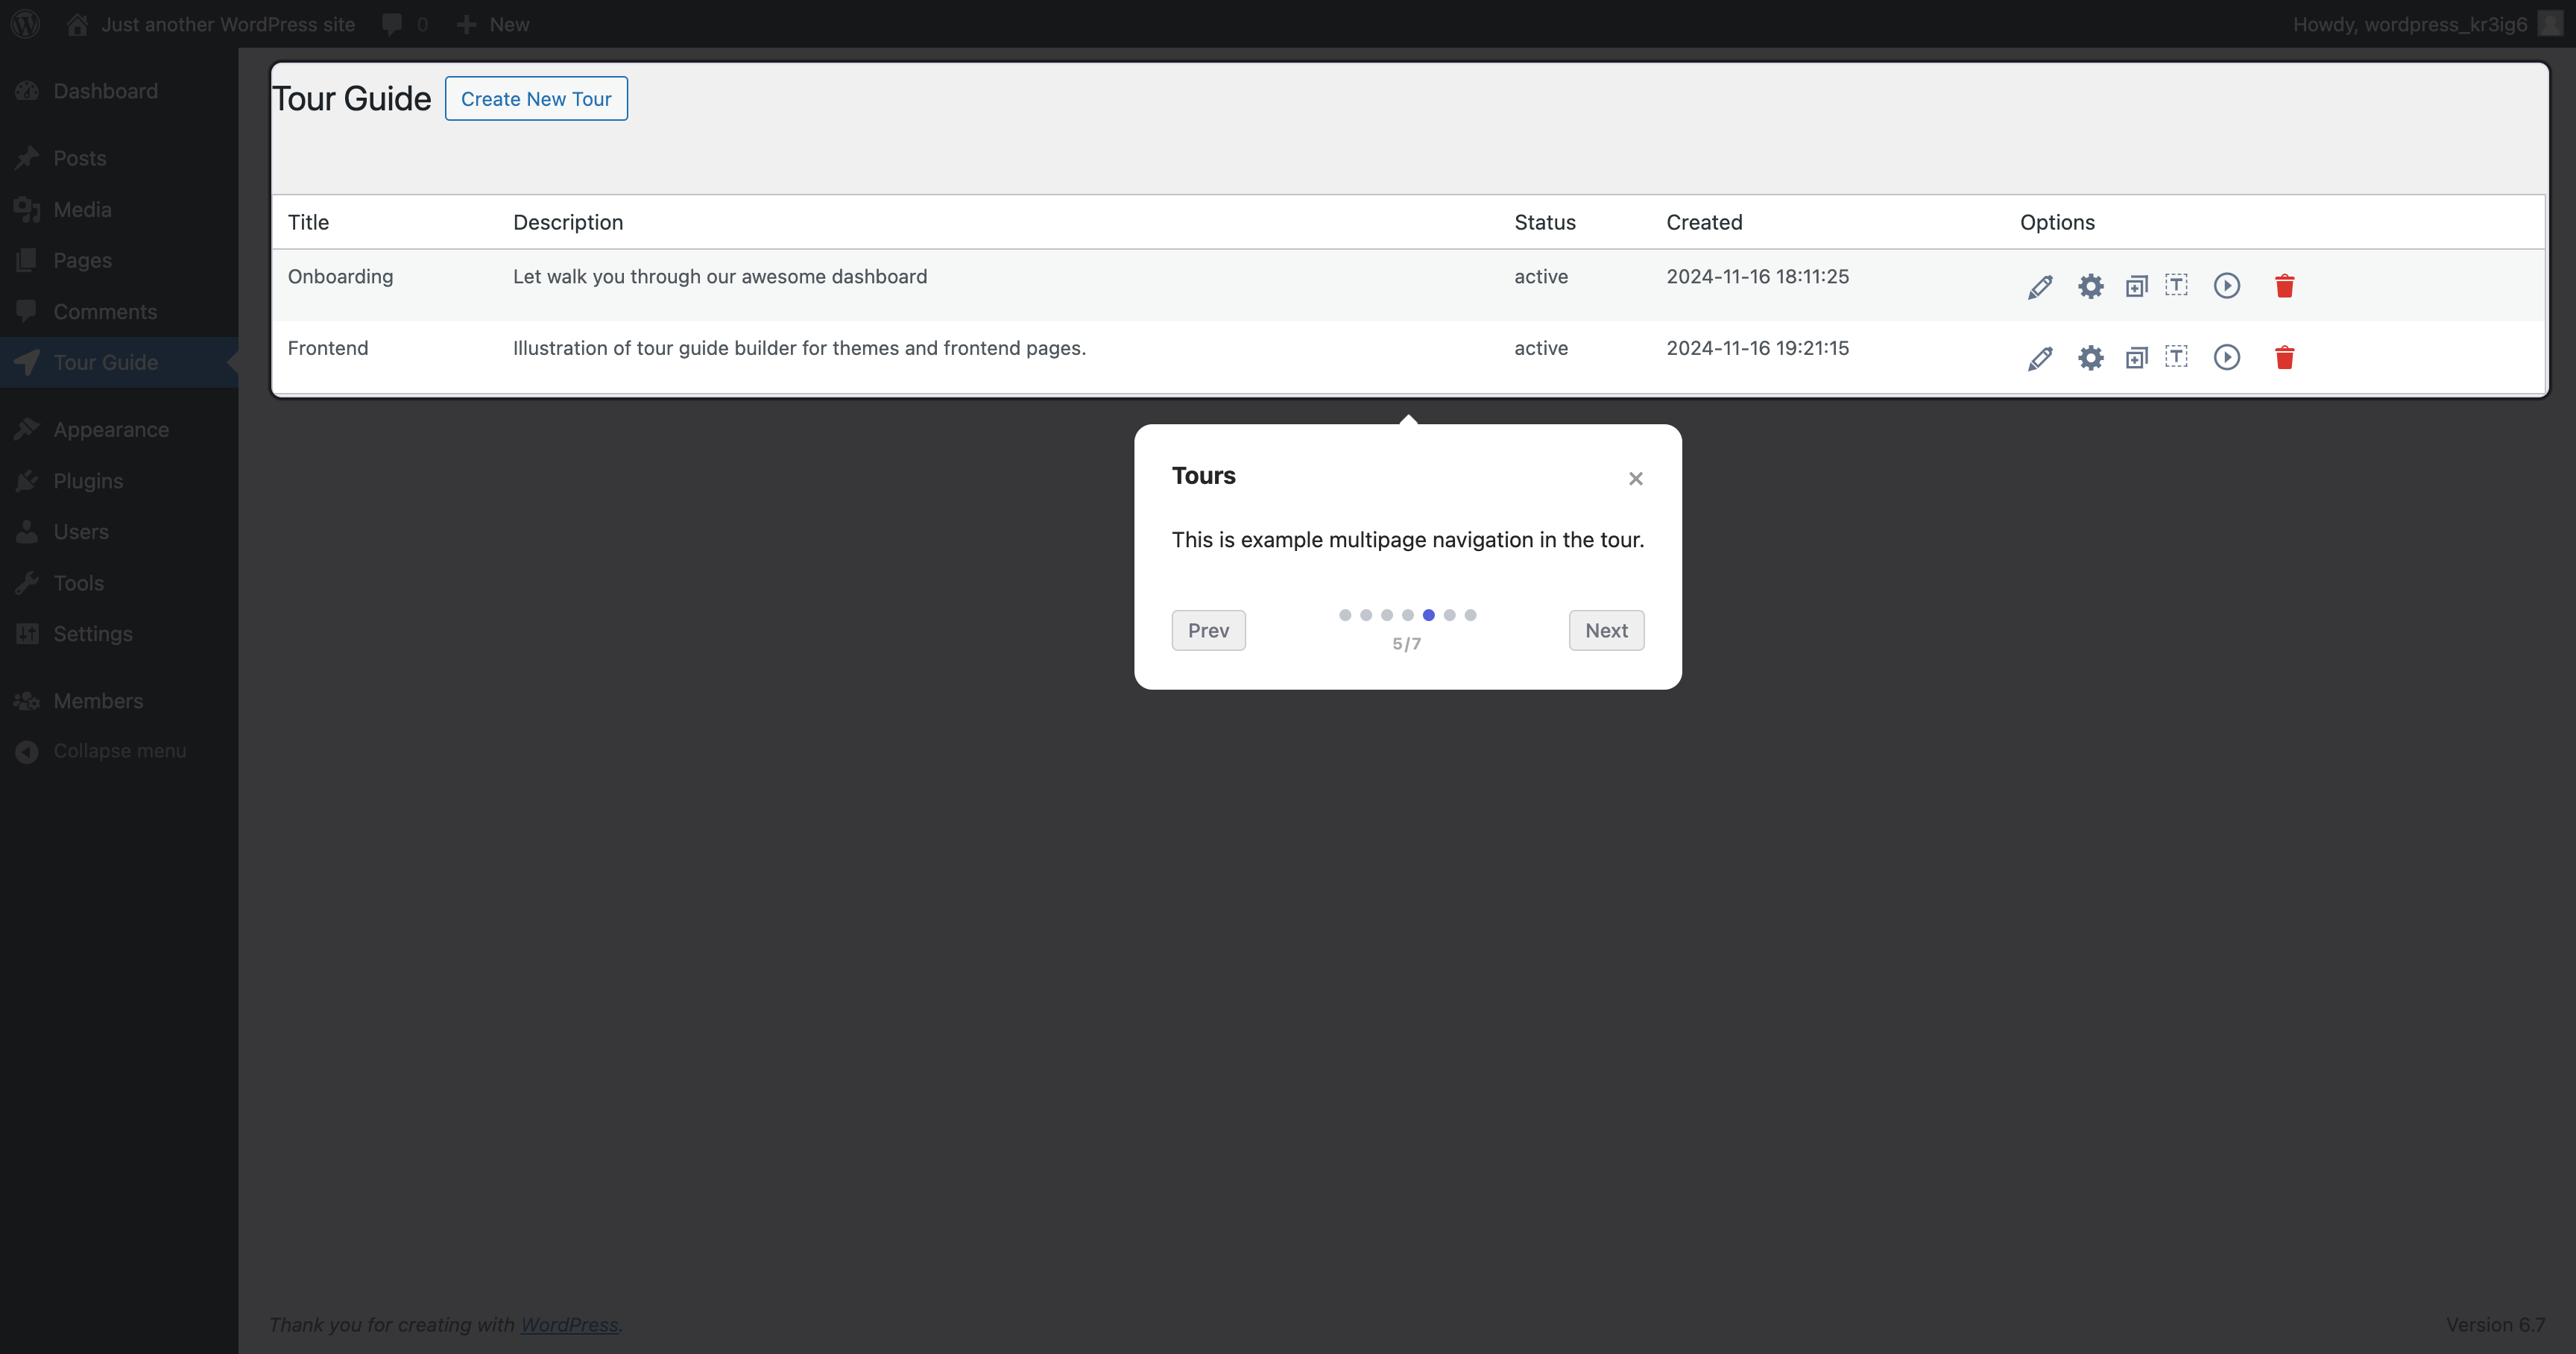This screenshot has height=1354, width=2576.
Task: Close the Tours popup with the X
Action: pos(1635,478)
